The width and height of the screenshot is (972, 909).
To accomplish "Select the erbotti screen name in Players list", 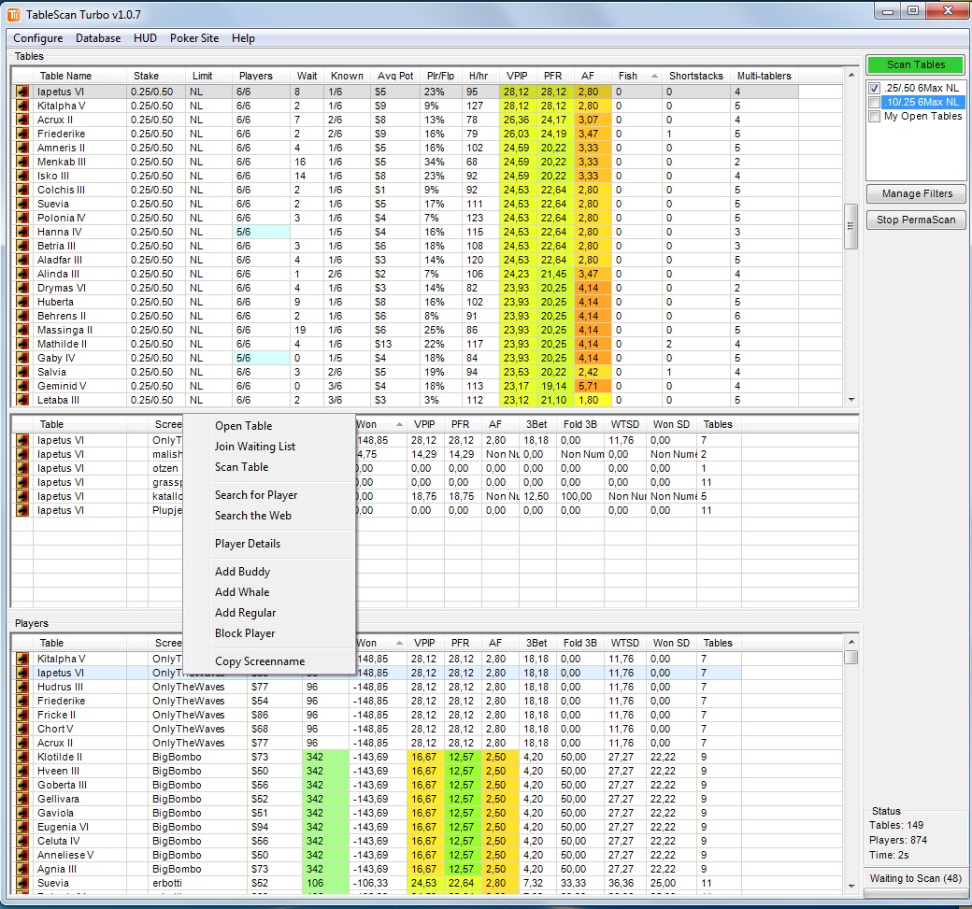I will pyautogui.click(x=167, y=883).
